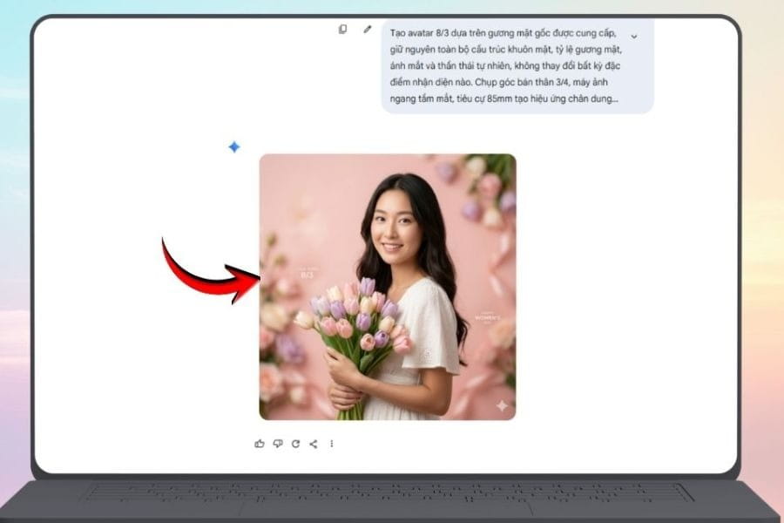Click the sparkle watermark on the generated image
This screenshot has width=784, height=523.
click(503, 405)
